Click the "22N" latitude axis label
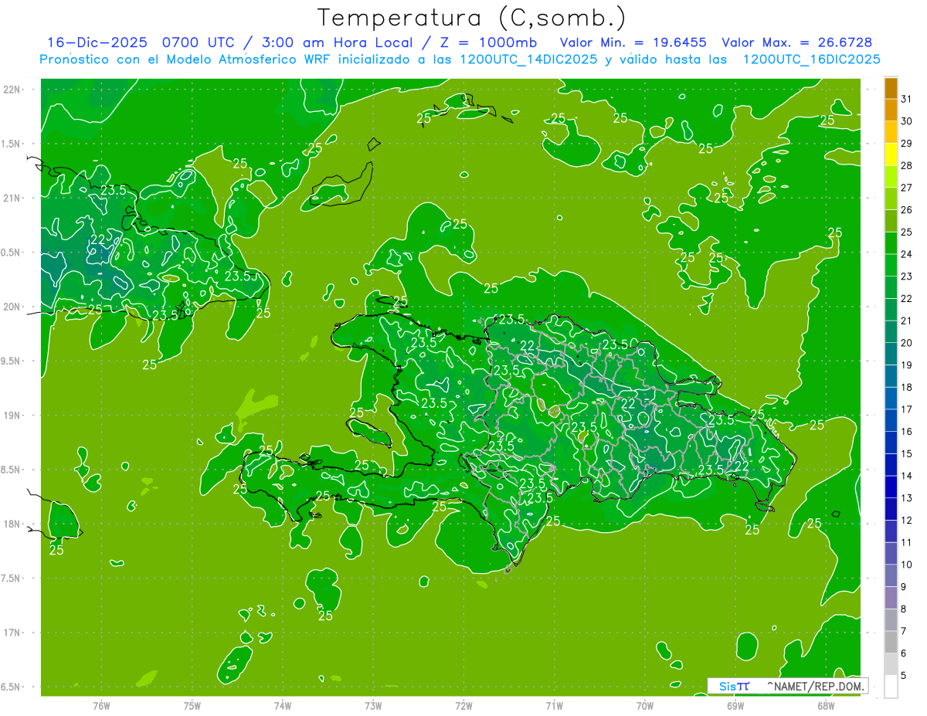Viewport: 927px width, 716px height. (12, 90)
